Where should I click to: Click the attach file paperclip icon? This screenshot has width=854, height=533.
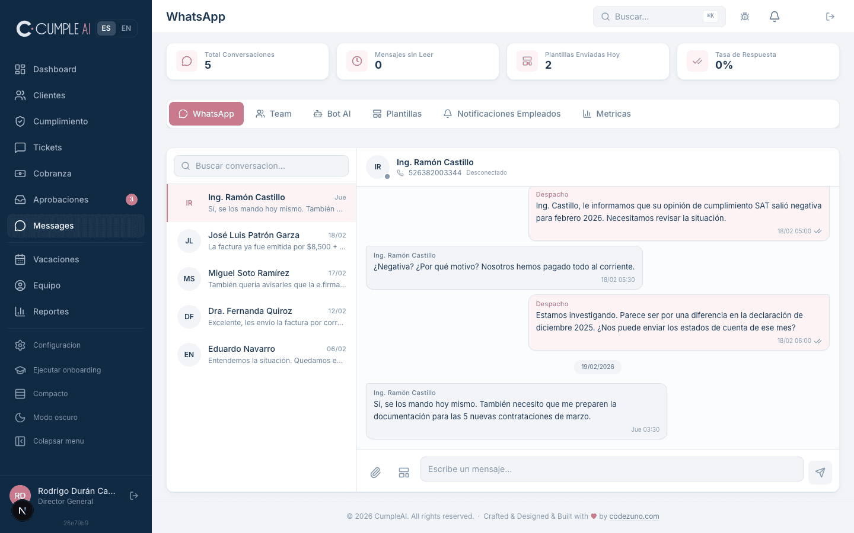(375, 473)
